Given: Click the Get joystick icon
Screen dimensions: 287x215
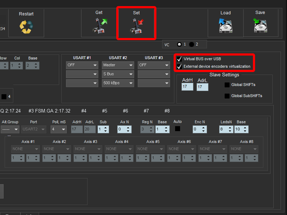Looking at the screenshot, I should [99, 26].
